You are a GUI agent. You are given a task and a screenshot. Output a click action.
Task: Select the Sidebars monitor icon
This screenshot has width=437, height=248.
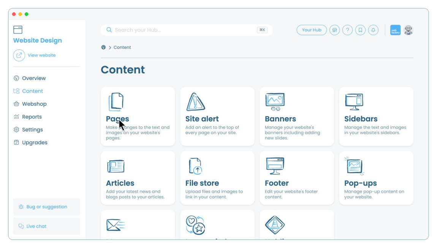coord(354,102)
